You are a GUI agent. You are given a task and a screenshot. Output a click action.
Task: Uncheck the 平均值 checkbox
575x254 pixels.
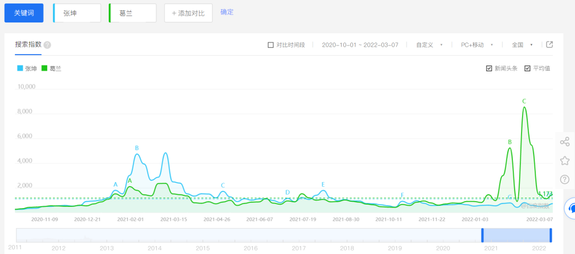point(527,68)
